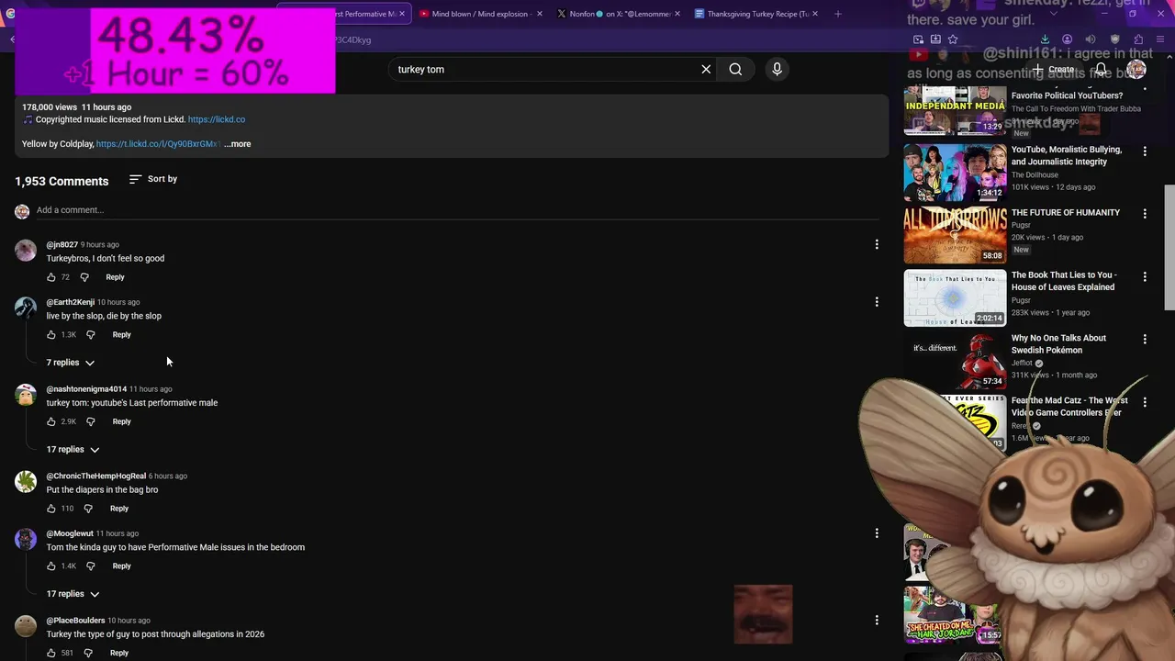Open options for 'House of Leaves Explained' video
1175x661 pixels.
[1145, 276]
